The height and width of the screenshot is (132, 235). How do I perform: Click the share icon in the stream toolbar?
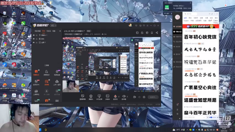[157, 33]
